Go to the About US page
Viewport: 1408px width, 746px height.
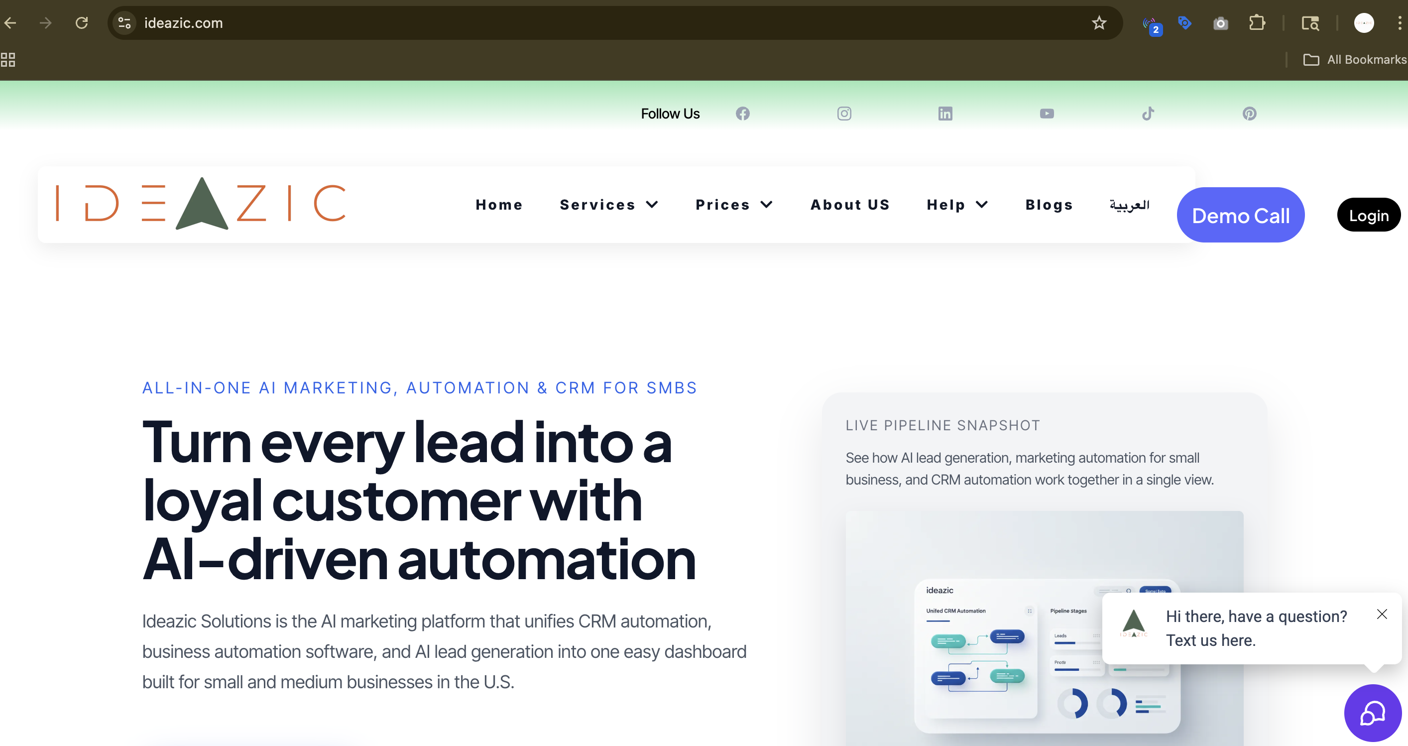coord(850,204)
